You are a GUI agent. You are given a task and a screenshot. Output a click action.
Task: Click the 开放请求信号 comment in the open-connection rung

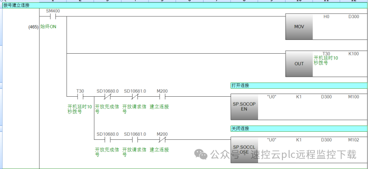point(134,109)
